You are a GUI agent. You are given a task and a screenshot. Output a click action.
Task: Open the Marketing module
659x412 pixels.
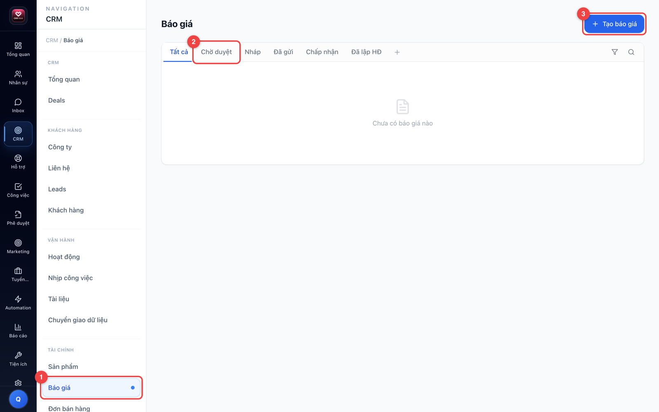tap(18, 246)
